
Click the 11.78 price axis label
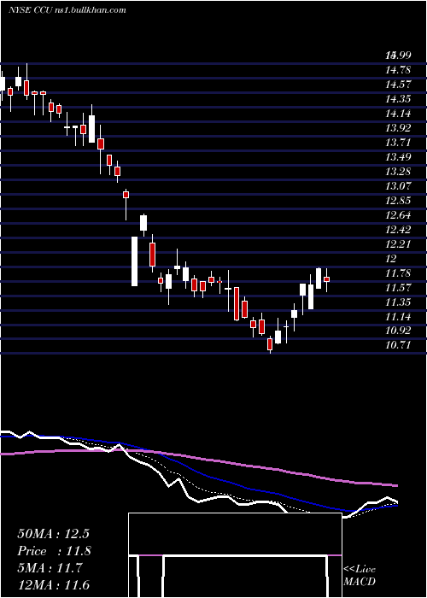pos(398,273)
